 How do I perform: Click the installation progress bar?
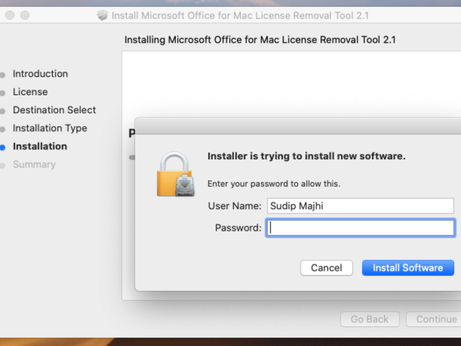132,158
